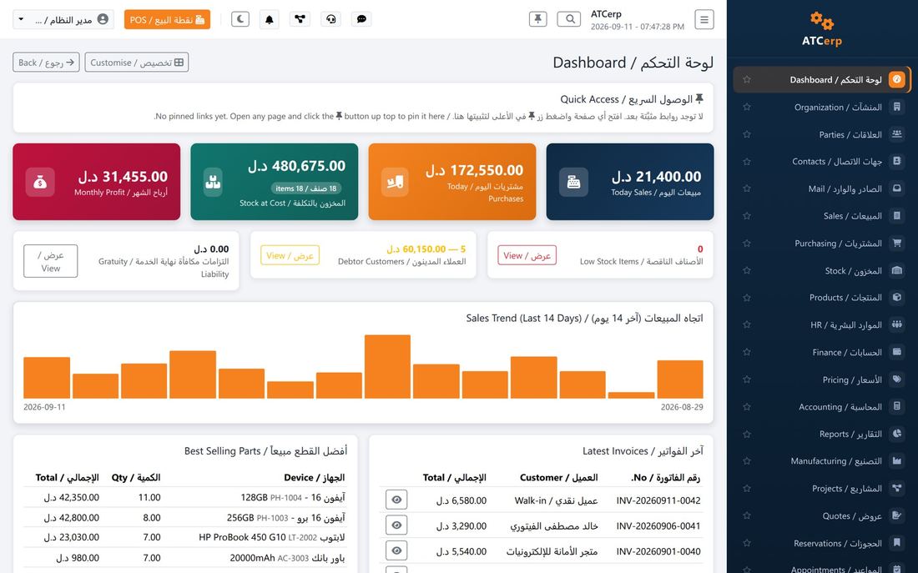This screenshot has height=573, width=918.
Task: Open Organization sidebar menu item
Action: coord(821,107)
